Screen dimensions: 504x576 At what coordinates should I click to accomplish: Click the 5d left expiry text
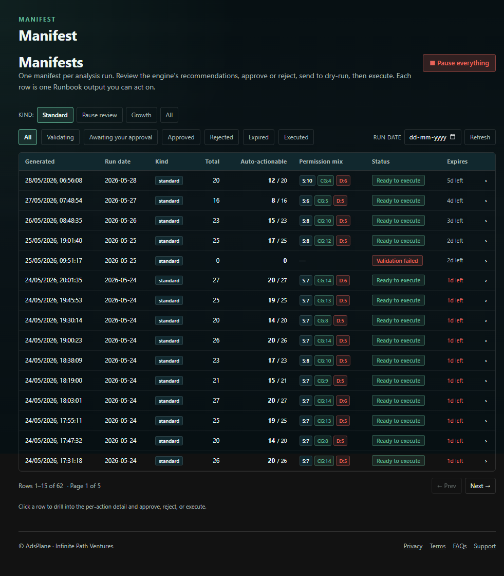(x=455, y=181)
